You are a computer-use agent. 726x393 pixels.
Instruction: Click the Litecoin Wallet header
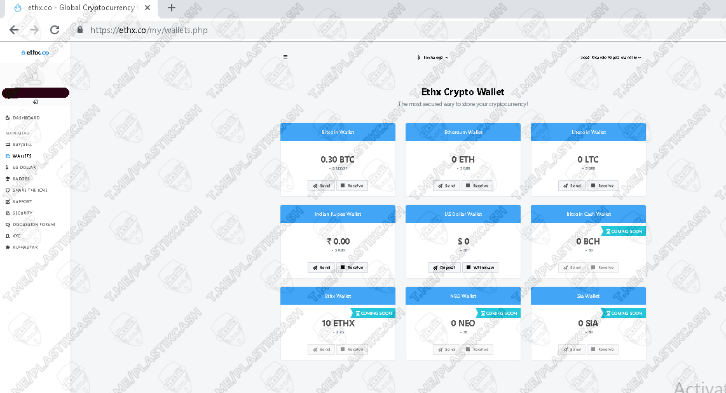pos(589,132)
